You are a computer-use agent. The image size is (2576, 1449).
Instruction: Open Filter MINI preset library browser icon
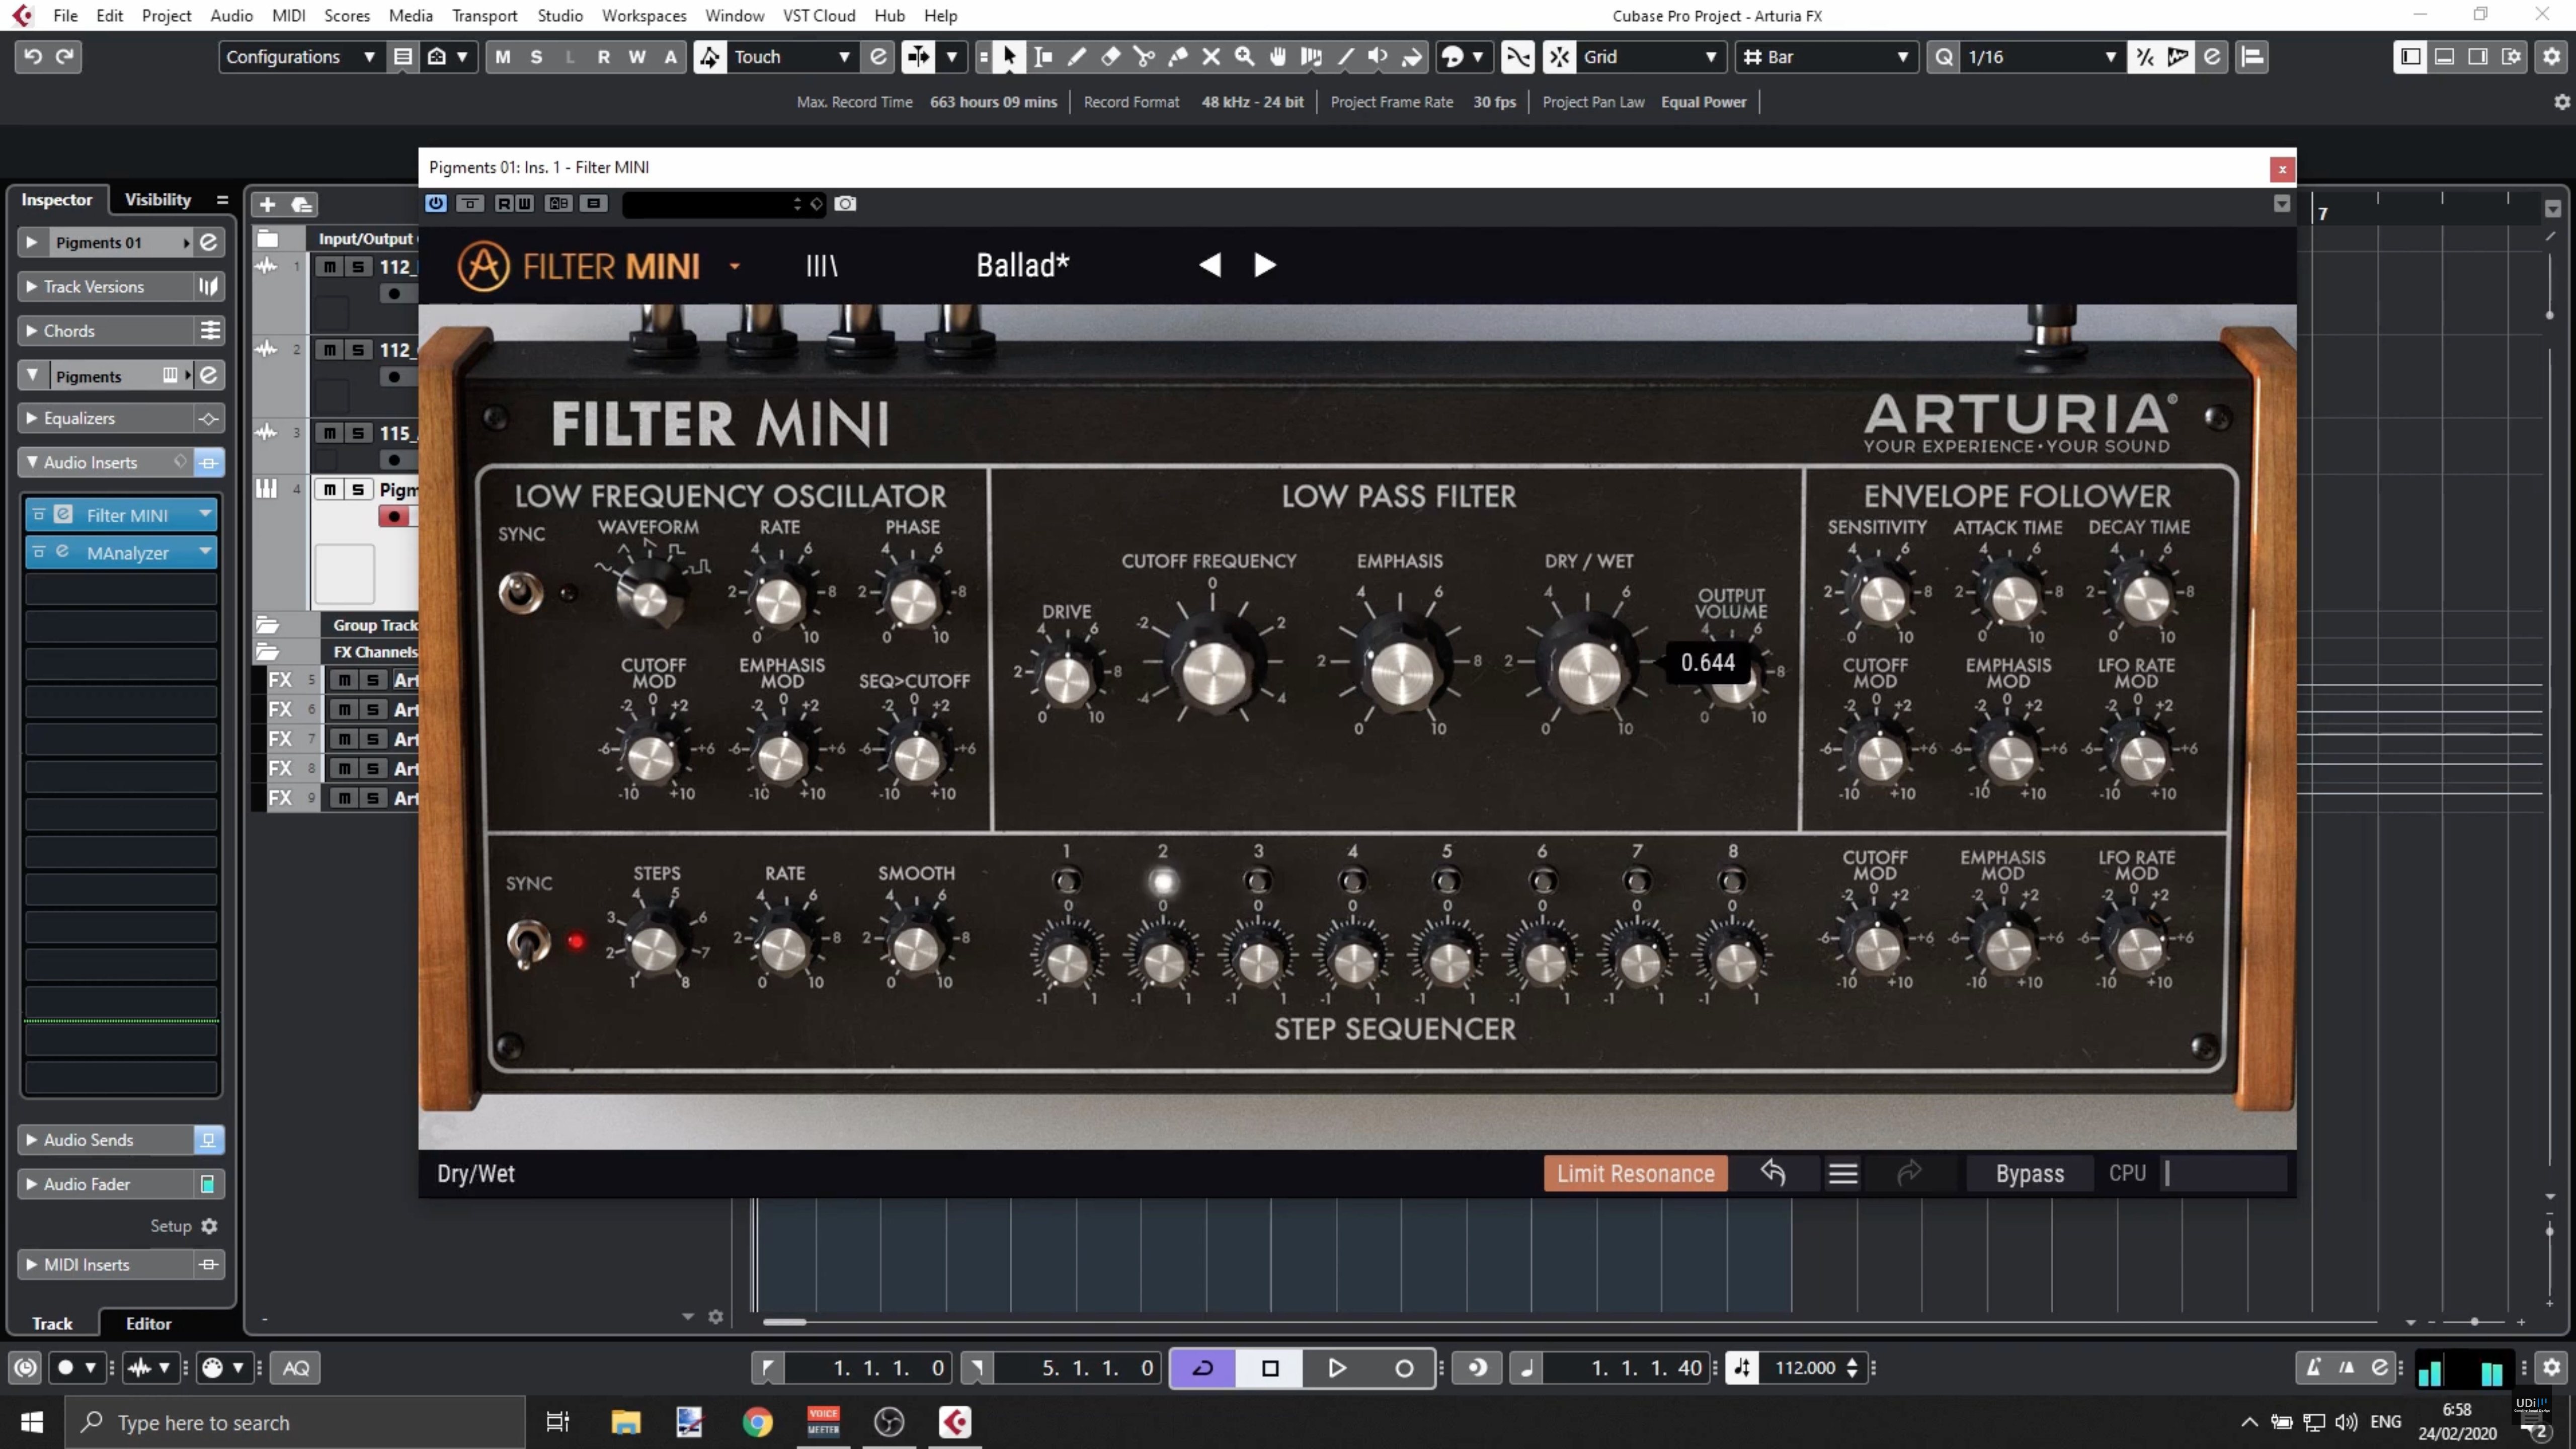822,265
